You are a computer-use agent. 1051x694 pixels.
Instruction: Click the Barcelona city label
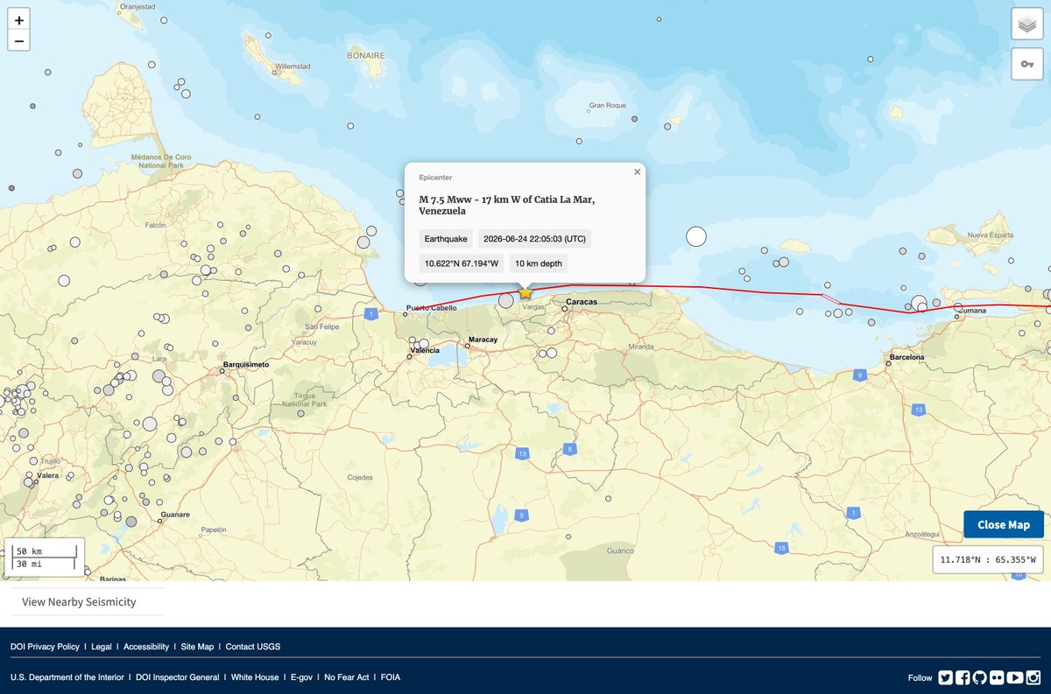tap(906, 357)
